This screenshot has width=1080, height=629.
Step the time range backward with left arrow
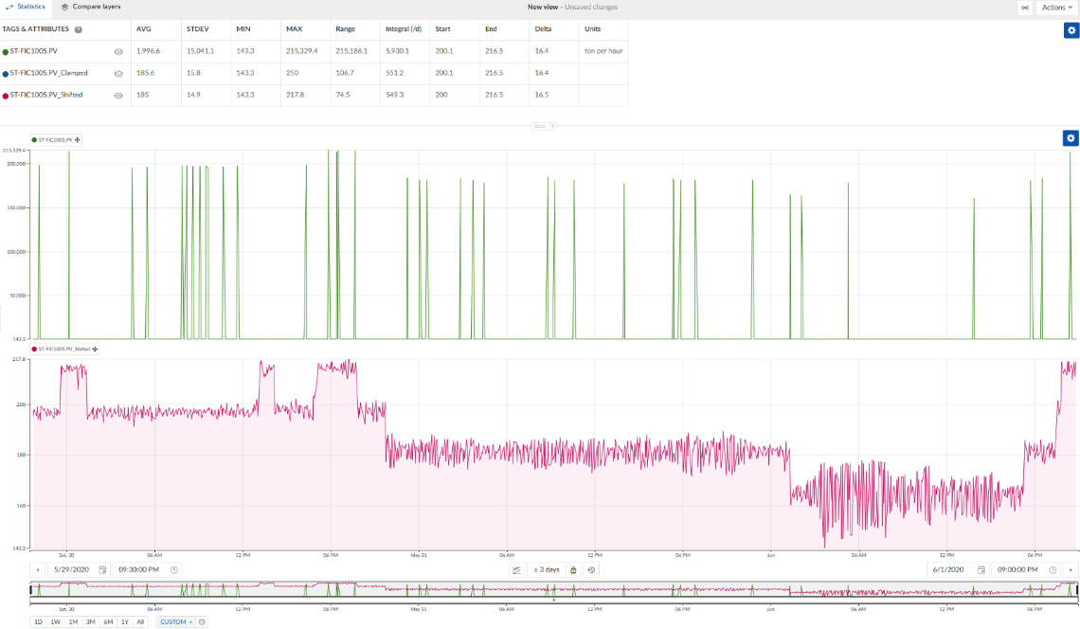[x=38, y=569]
